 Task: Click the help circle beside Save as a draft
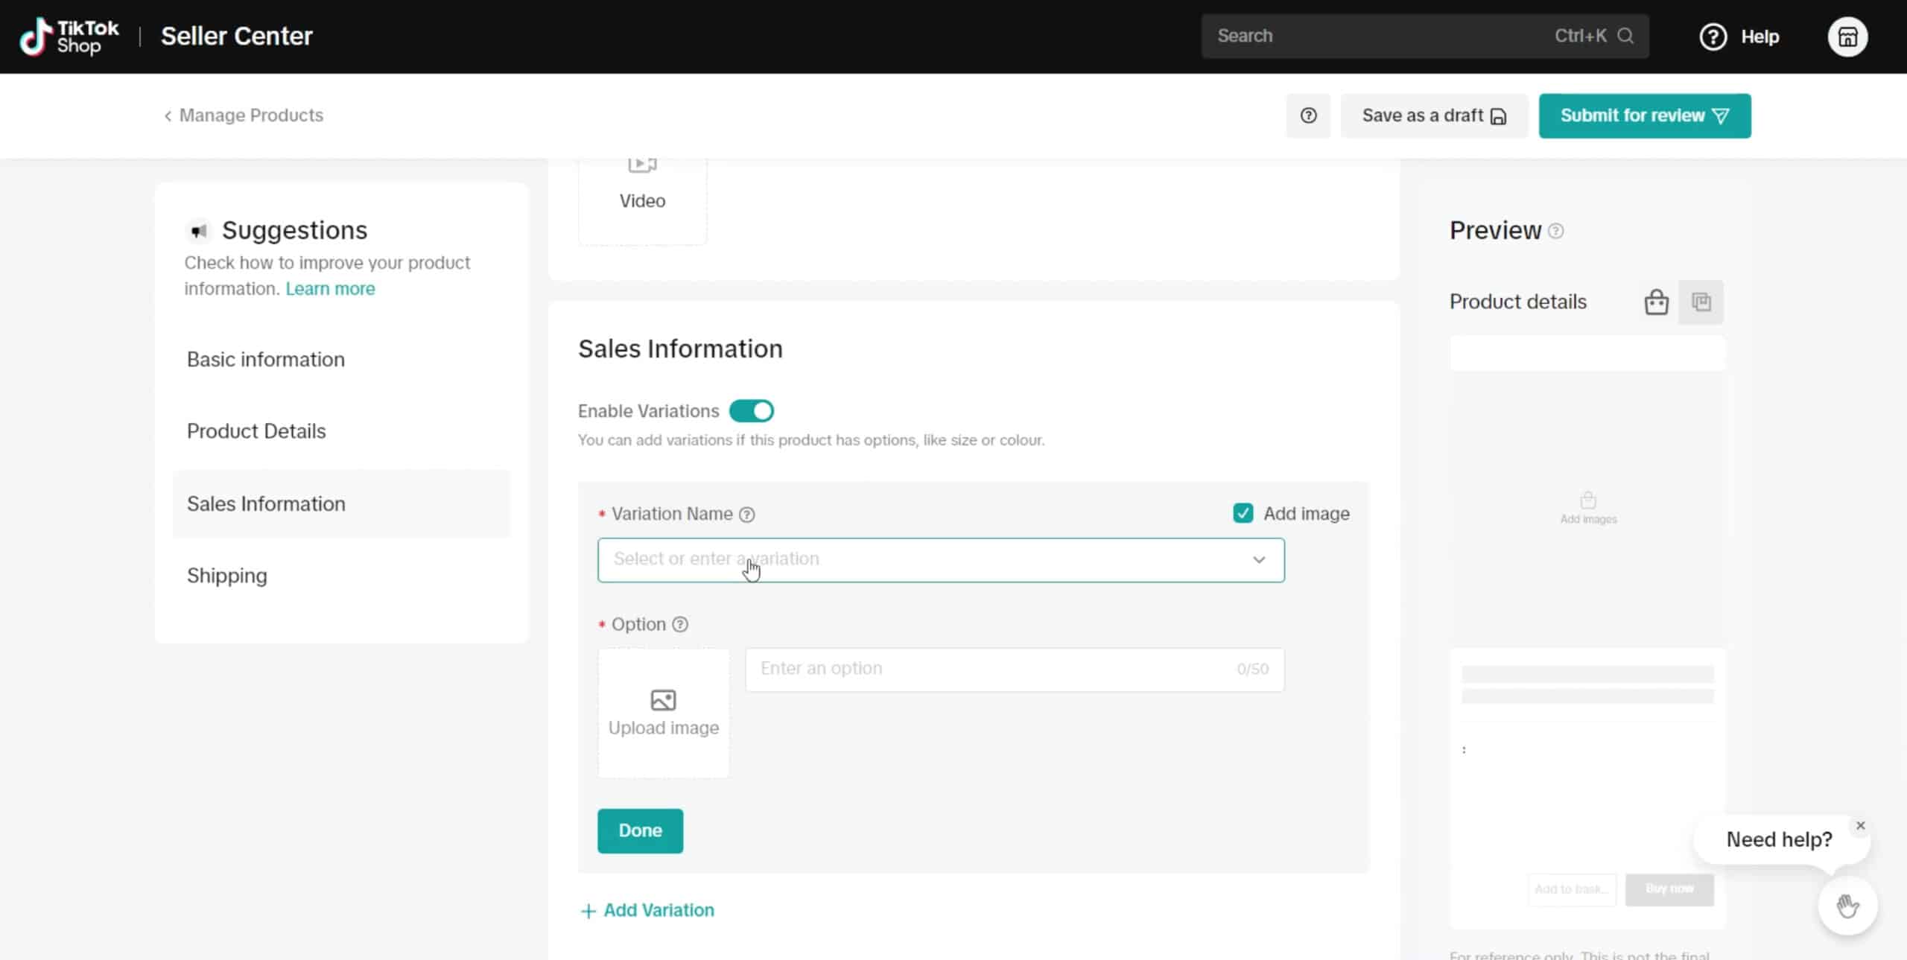[x=1307, y=115]
